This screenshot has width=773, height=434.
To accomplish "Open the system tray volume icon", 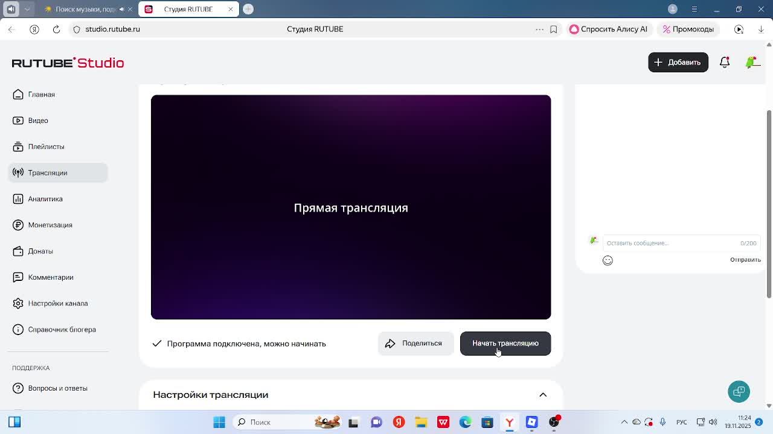I will coord(713,422).
